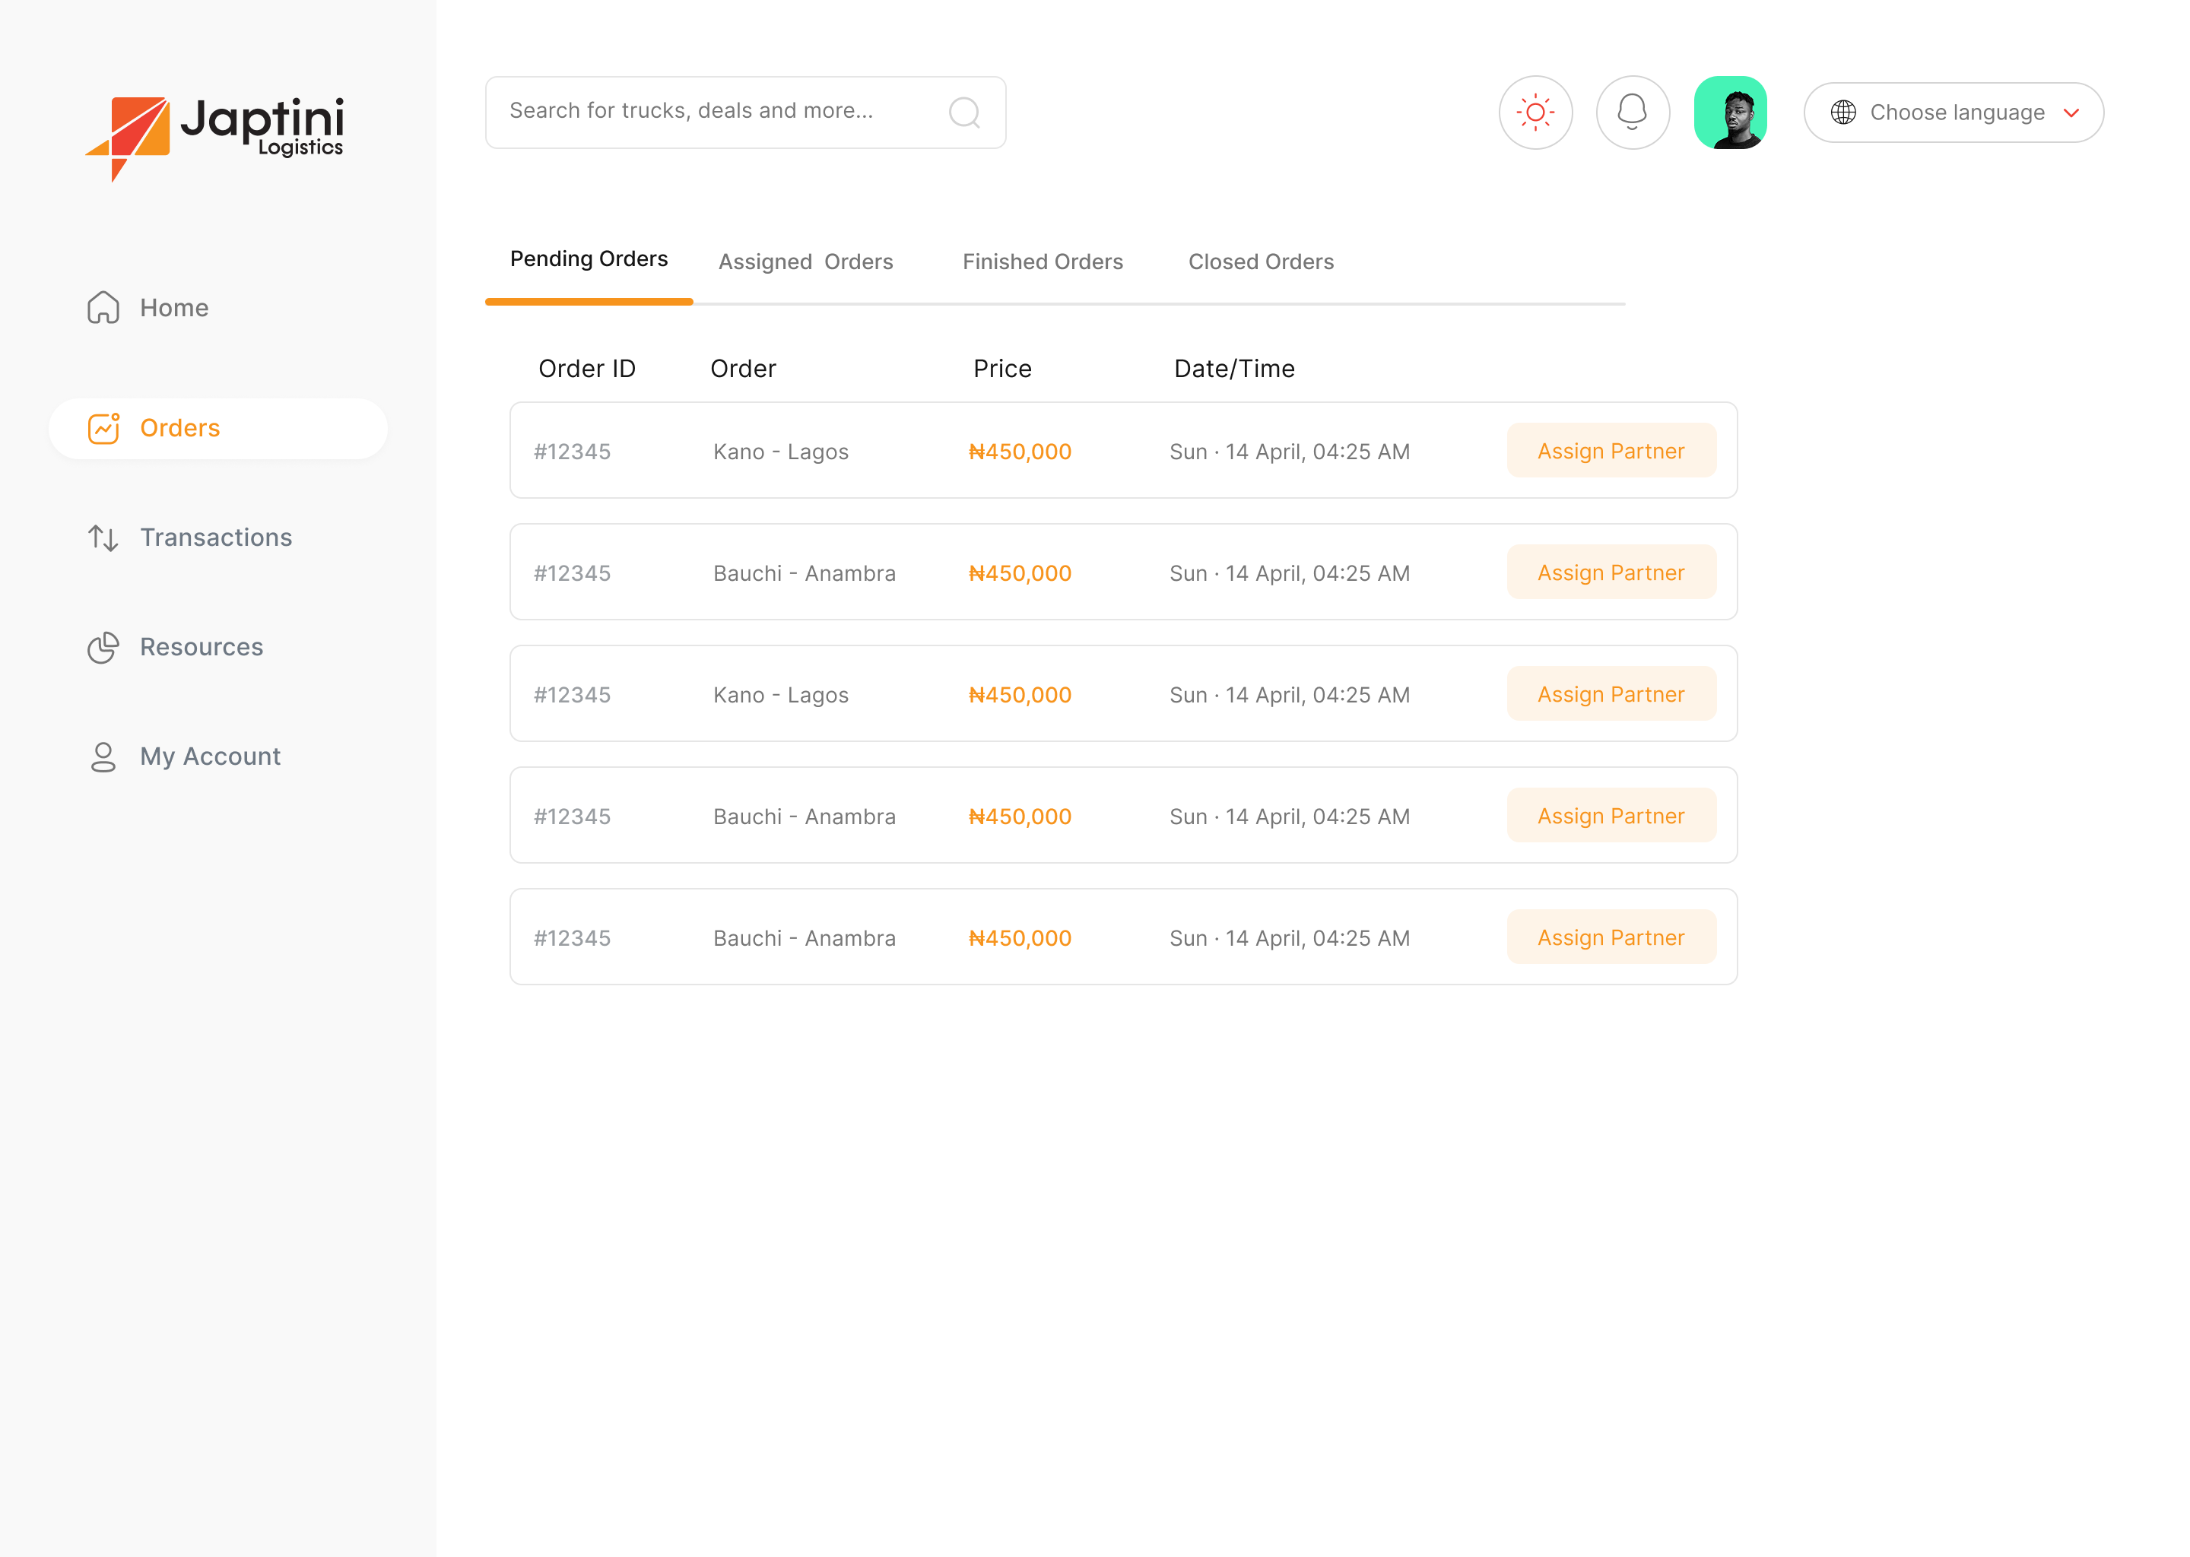Switch to the Closed Orders tab
Image resolution: width=2190 pixels, height=1557 pixels.
coord(1261,262)
